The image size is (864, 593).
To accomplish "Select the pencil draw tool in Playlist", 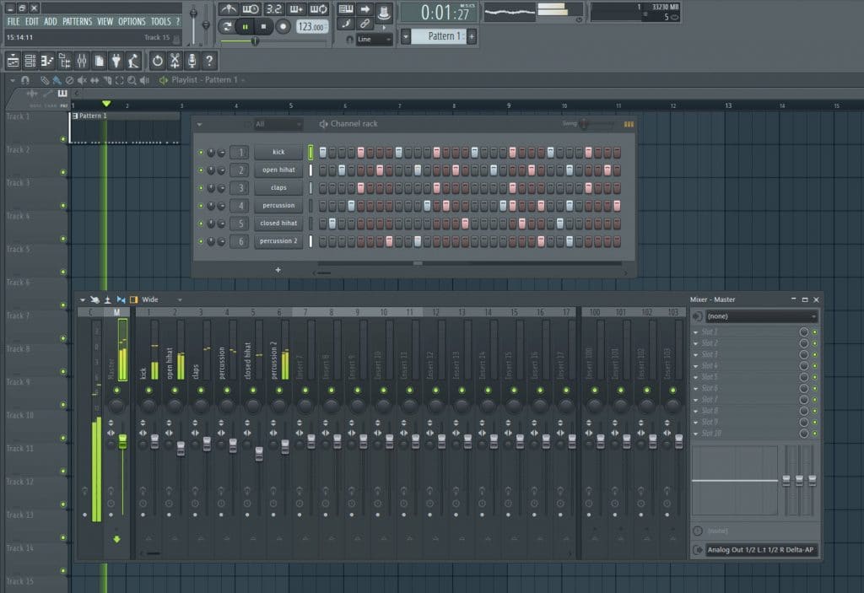I will pos(45,80).
